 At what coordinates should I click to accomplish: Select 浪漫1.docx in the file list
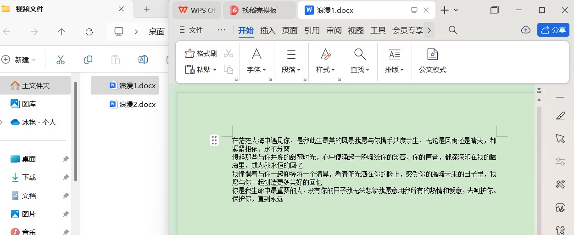tap(125, 85)
